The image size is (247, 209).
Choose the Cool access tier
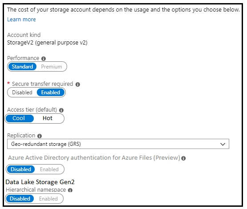pos(20,118)
